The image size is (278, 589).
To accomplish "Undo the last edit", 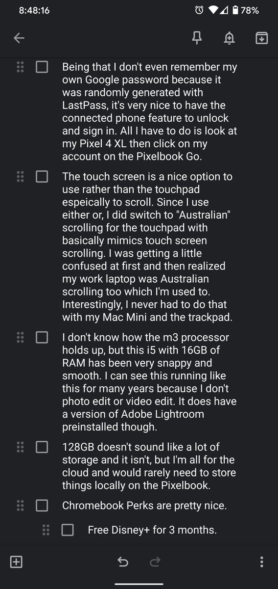I will [x=123, y=562].
